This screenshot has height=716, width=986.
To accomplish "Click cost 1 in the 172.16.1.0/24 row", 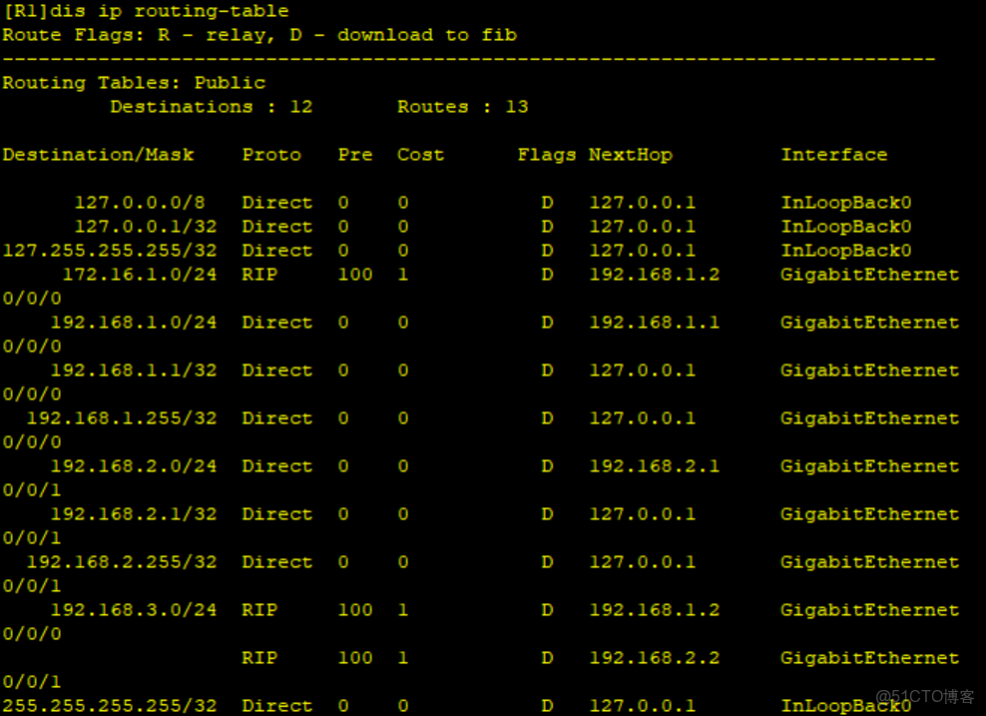I will click(403, 275).
